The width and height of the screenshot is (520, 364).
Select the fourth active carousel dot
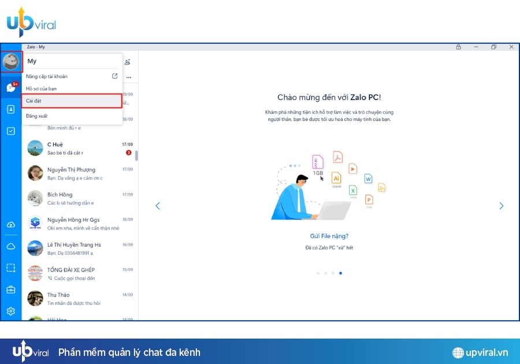(340, 273)
